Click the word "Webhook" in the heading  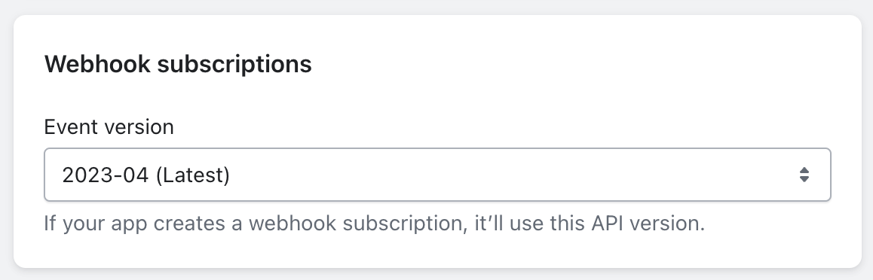[97, 64]
